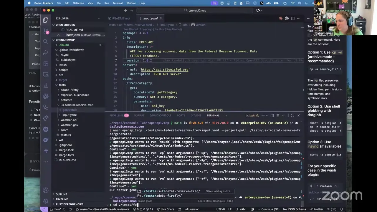
Task: Collapse the us-federal-reserve-fred folder
Action: pos(77,105)
